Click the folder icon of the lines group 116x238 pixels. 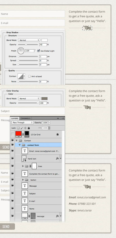[27, 166]
